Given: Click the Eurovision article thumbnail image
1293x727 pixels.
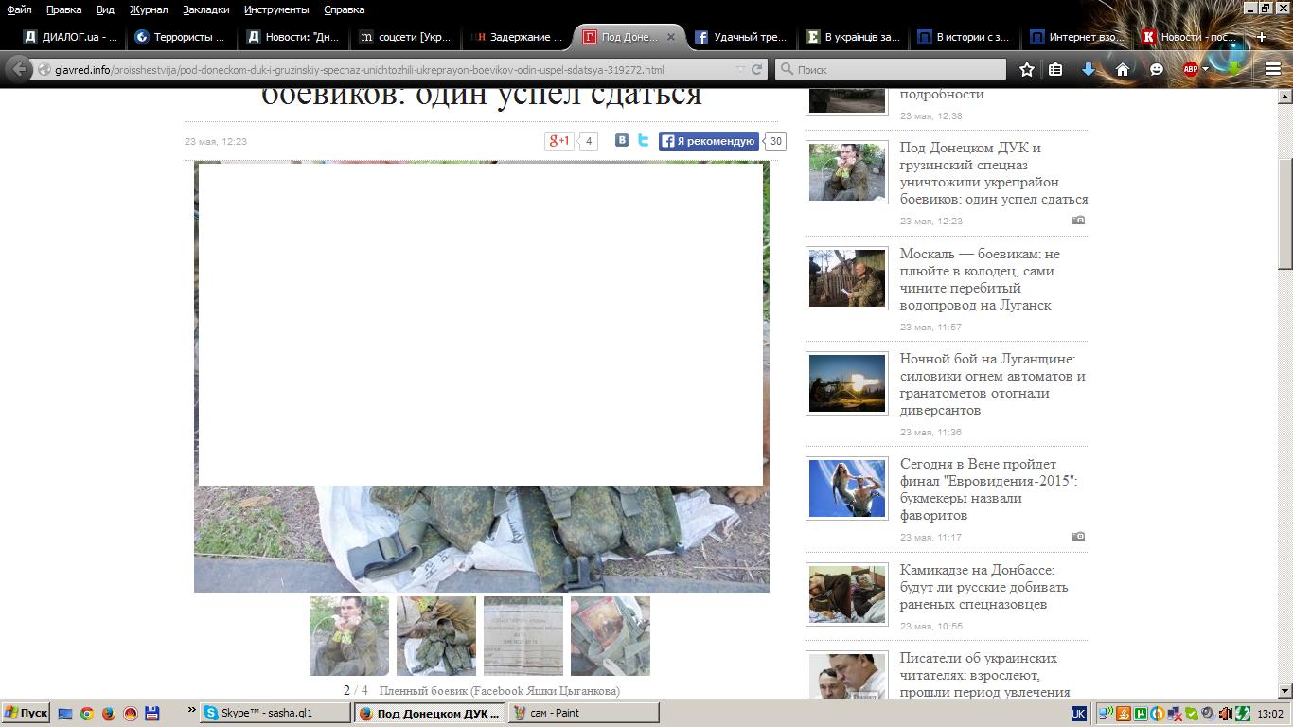Looking at the screenshot, I should pos(847,489).
